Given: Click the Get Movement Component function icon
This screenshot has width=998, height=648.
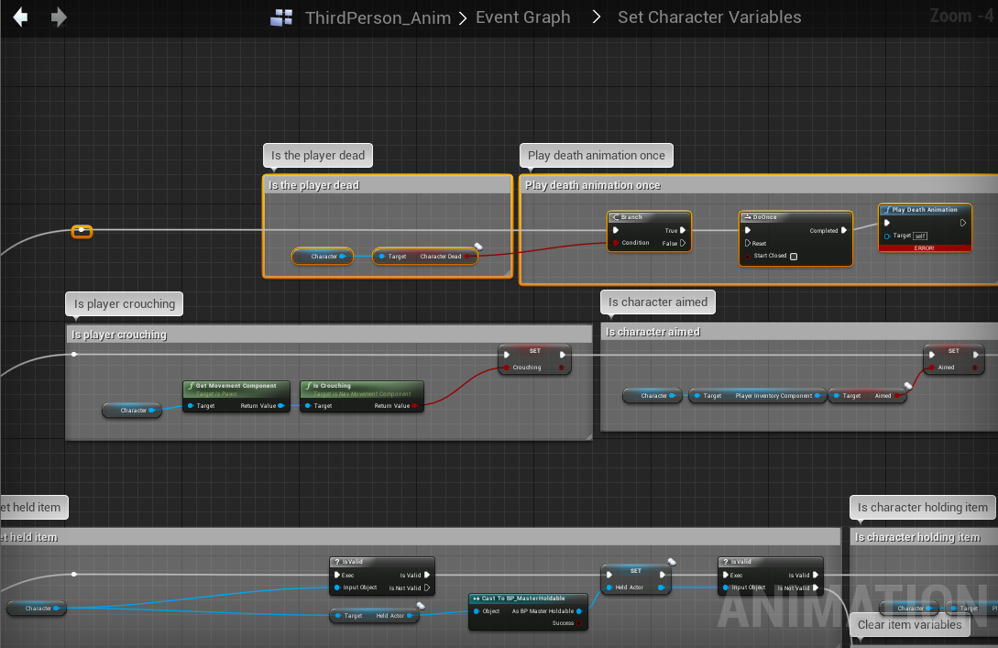Looking at the screenshot, I should pos(190,386).
